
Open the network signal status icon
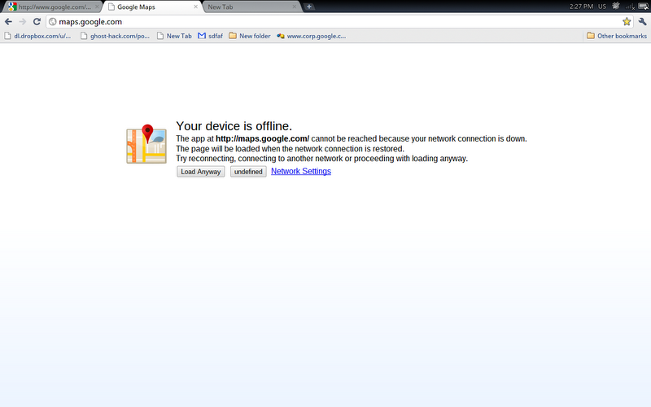tap(630, 7)
